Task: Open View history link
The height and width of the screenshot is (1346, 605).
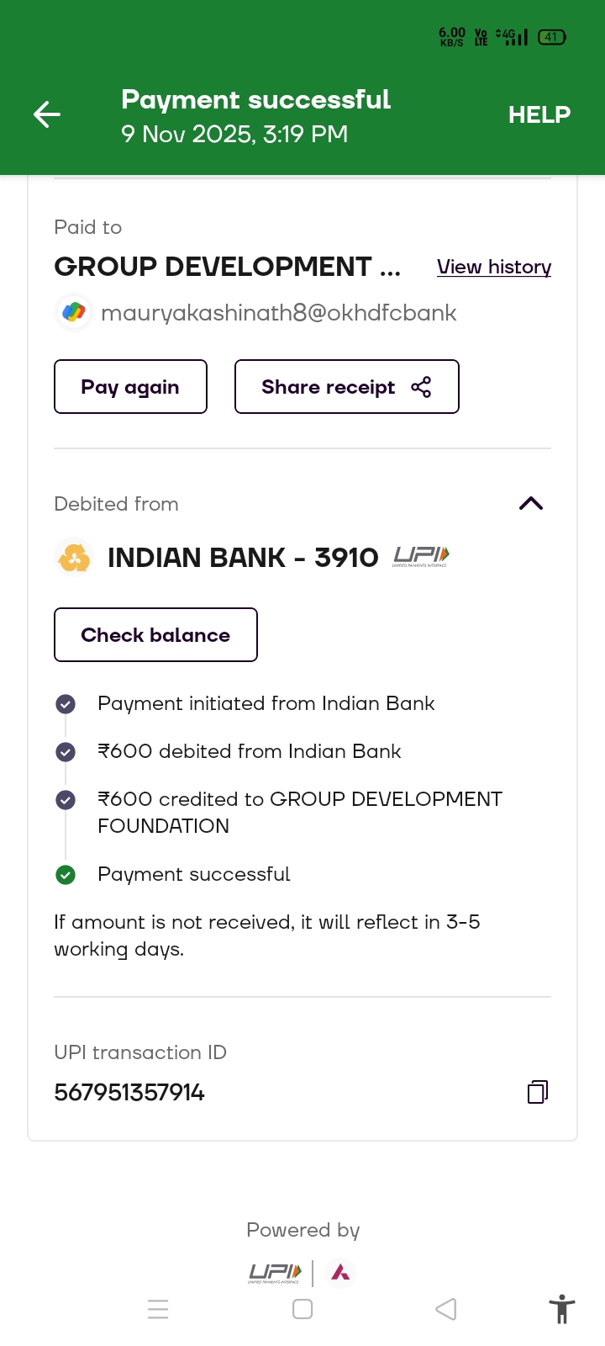Action: (494, 267)
